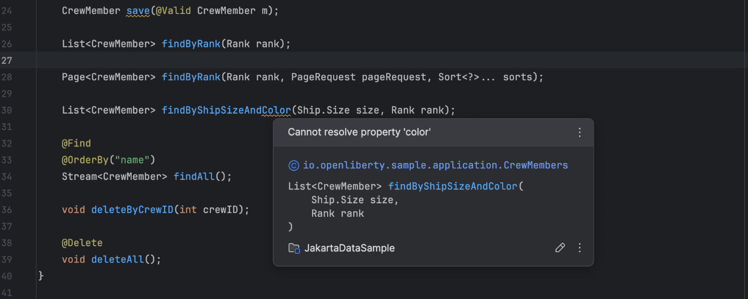Click the underlined save method name

[x=138, y=11]
